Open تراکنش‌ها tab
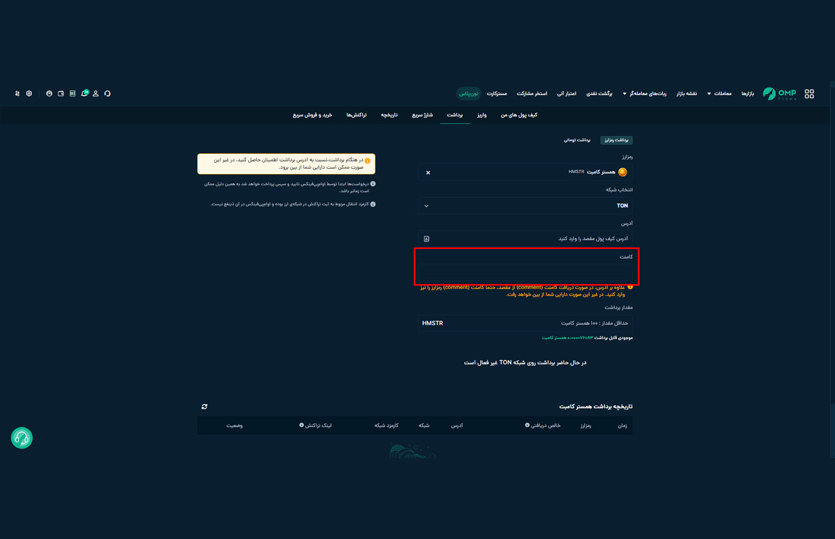Image resolution: width=835 pixels, height=539 pixels. (x=356, y=115)
